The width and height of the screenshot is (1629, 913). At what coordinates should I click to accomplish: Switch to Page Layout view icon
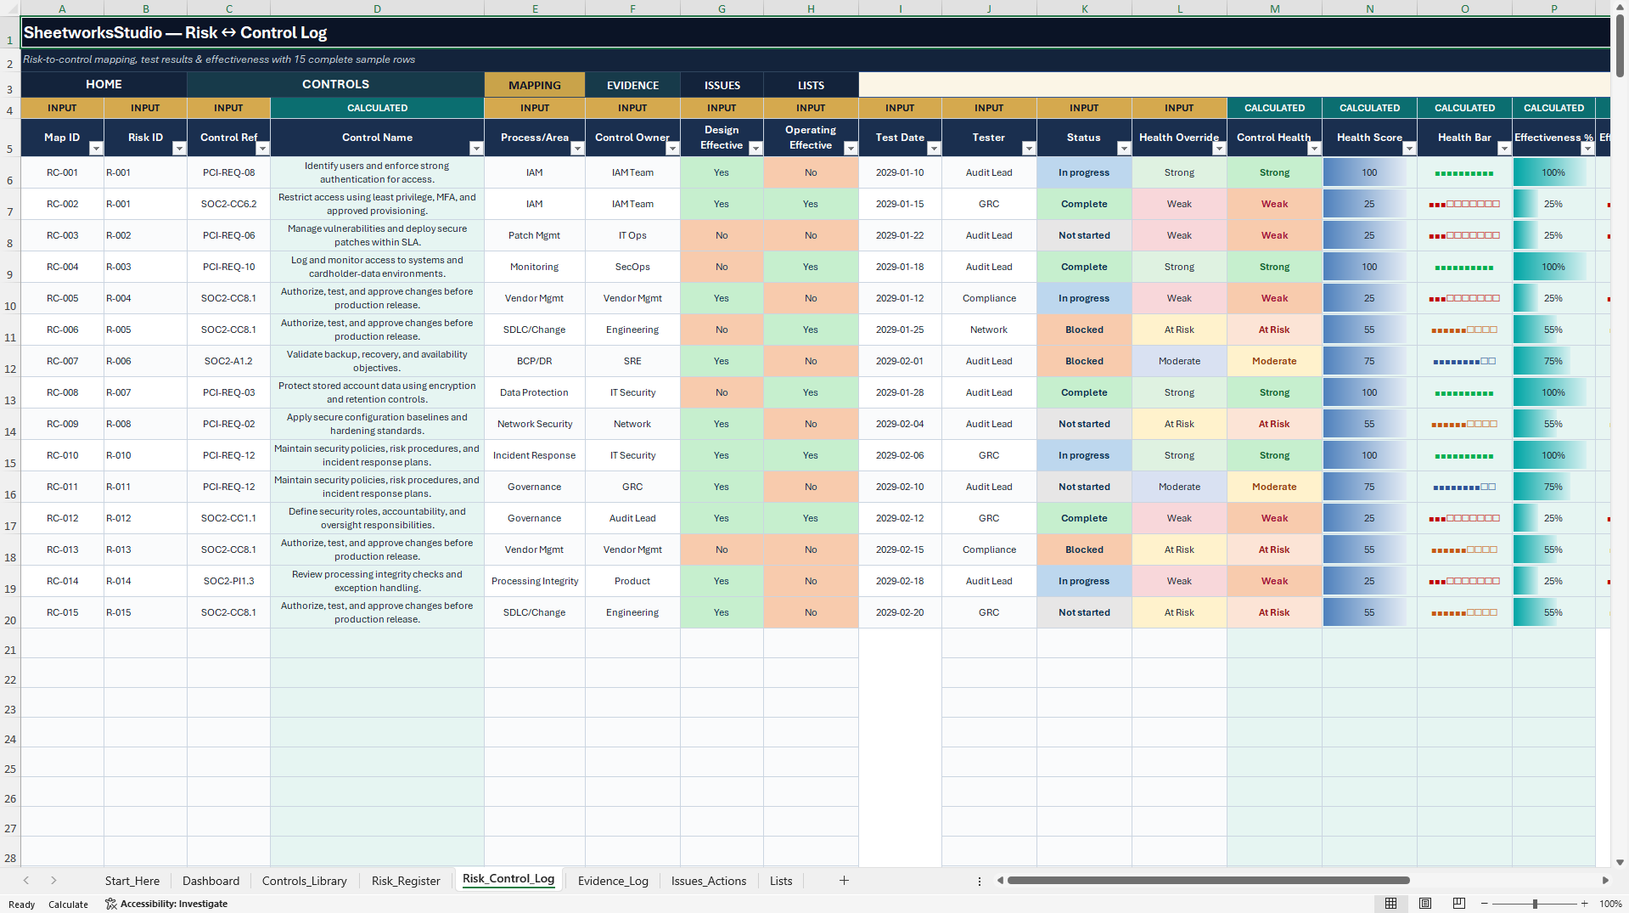1425,904
